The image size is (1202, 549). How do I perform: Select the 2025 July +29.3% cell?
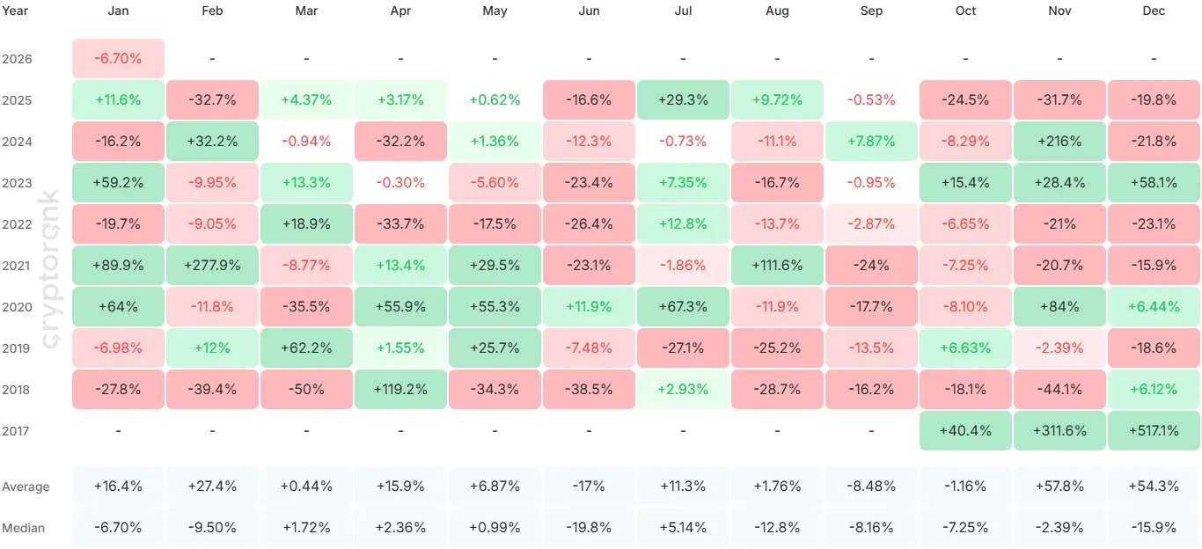pos(683,99)
